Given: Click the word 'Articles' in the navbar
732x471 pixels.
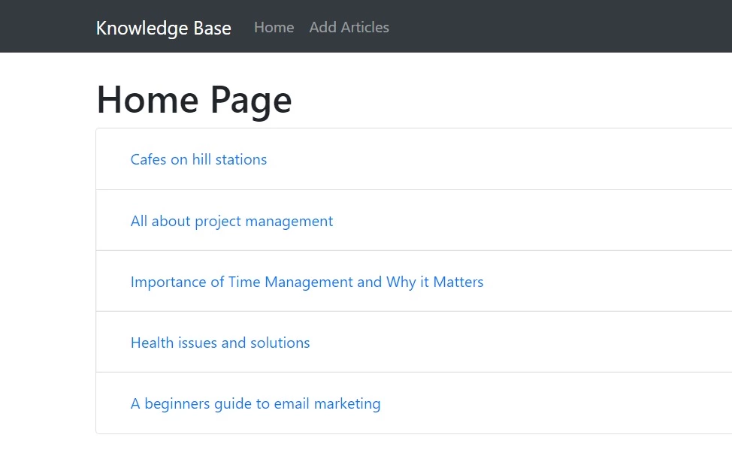Looking at the screenshot, I should tap(364, 27).
